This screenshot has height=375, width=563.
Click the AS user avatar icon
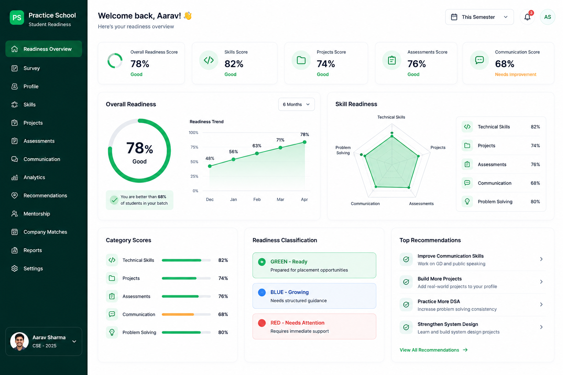[547, 17]
